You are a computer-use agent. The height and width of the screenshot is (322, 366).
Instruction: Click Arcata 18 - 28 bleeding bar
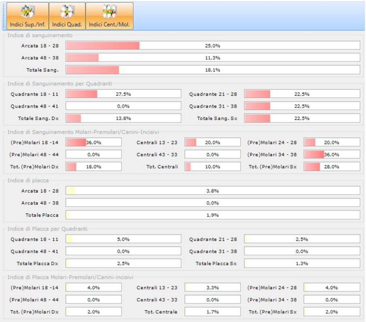(x=213, y=46)
